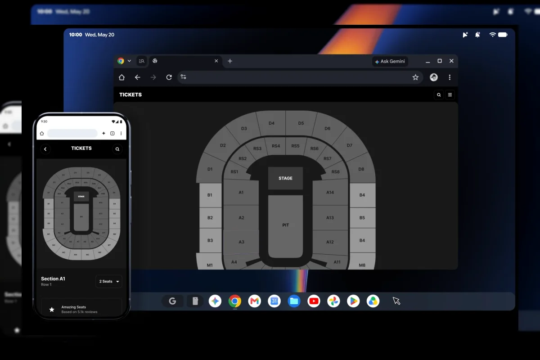The height and width of the screenshot is (360, 540).
Task: Select section A1 on desktop seat map
Action: coord(241,193)
